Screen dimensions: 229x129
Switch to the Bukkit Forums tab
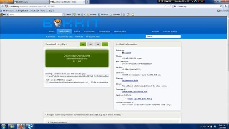tap(31, 2)
